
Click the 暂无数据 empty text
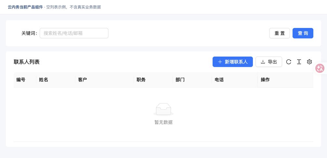coord(163,122)
